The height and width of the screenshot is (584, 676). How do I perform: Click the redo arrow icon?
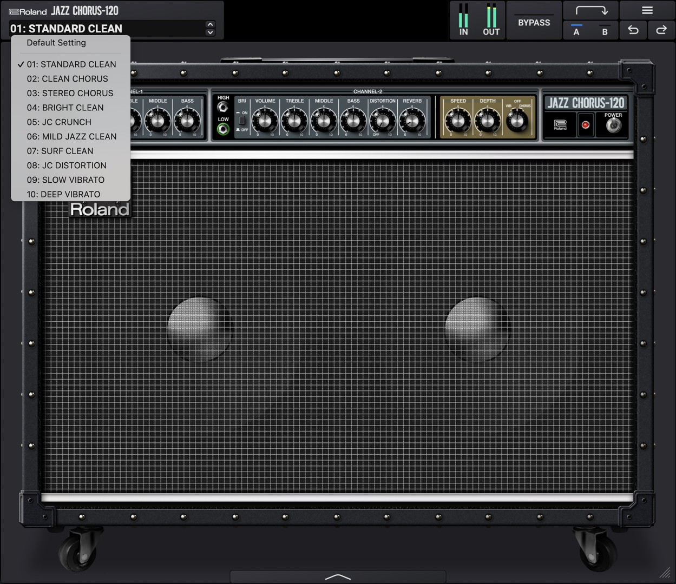coord(661,30)
